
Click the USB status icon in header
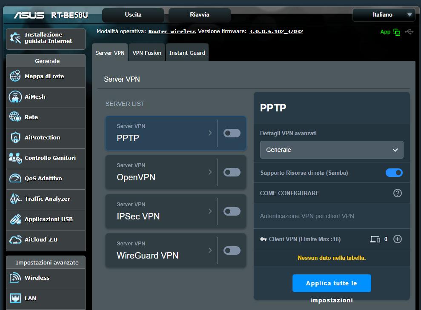point(409,32)
